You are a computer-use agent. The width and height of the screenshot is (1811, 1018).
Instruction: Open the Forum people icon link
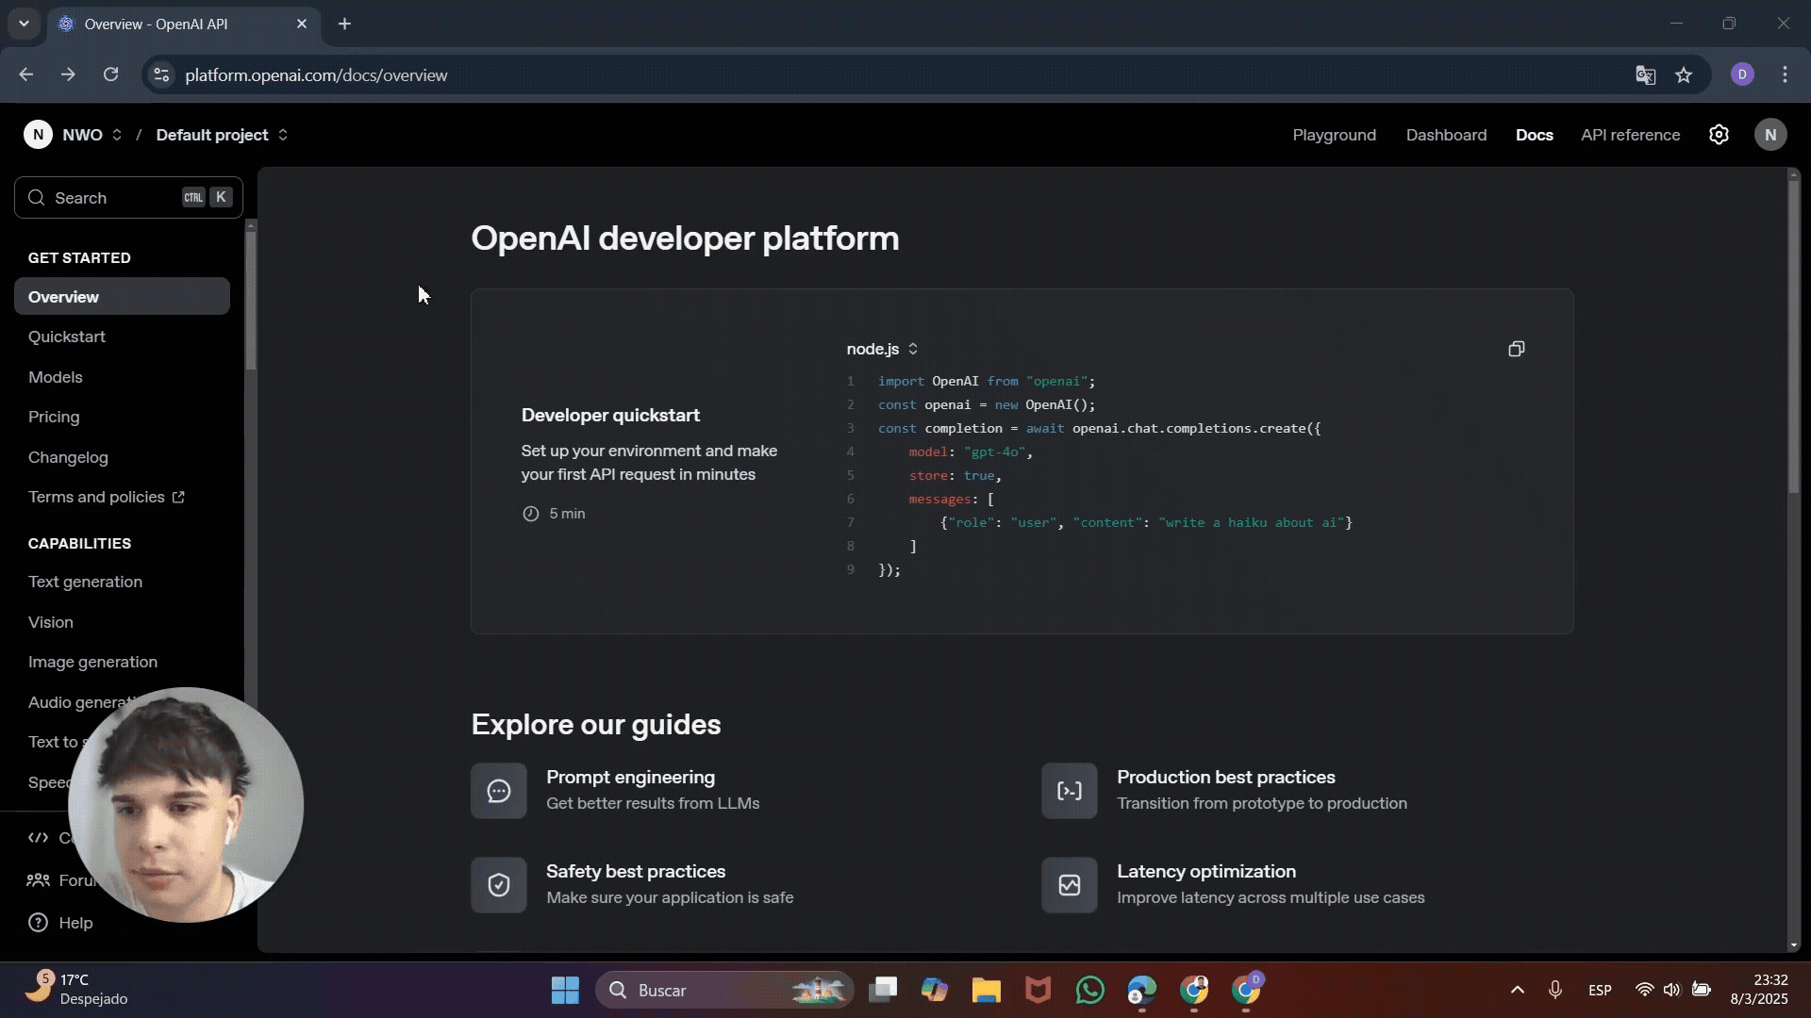point(38,880)
